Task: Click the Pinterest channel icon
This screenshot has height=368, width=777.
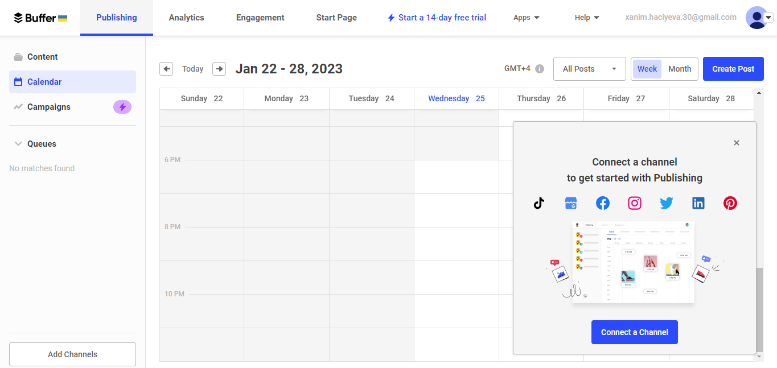Action: 730,203
